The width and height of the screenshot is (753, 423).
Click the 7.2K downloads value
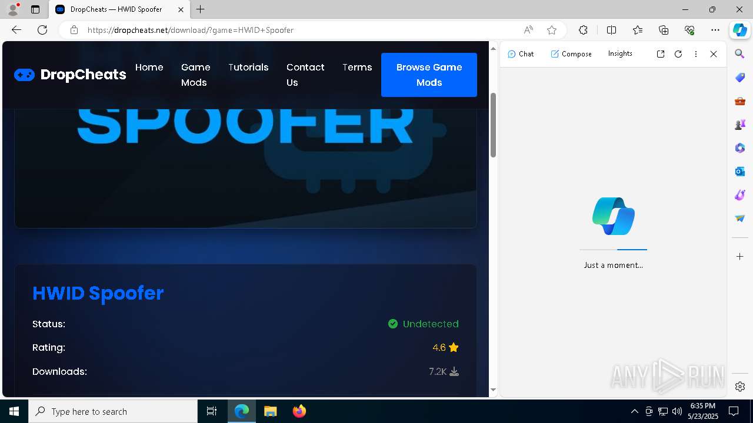point(438,371)
